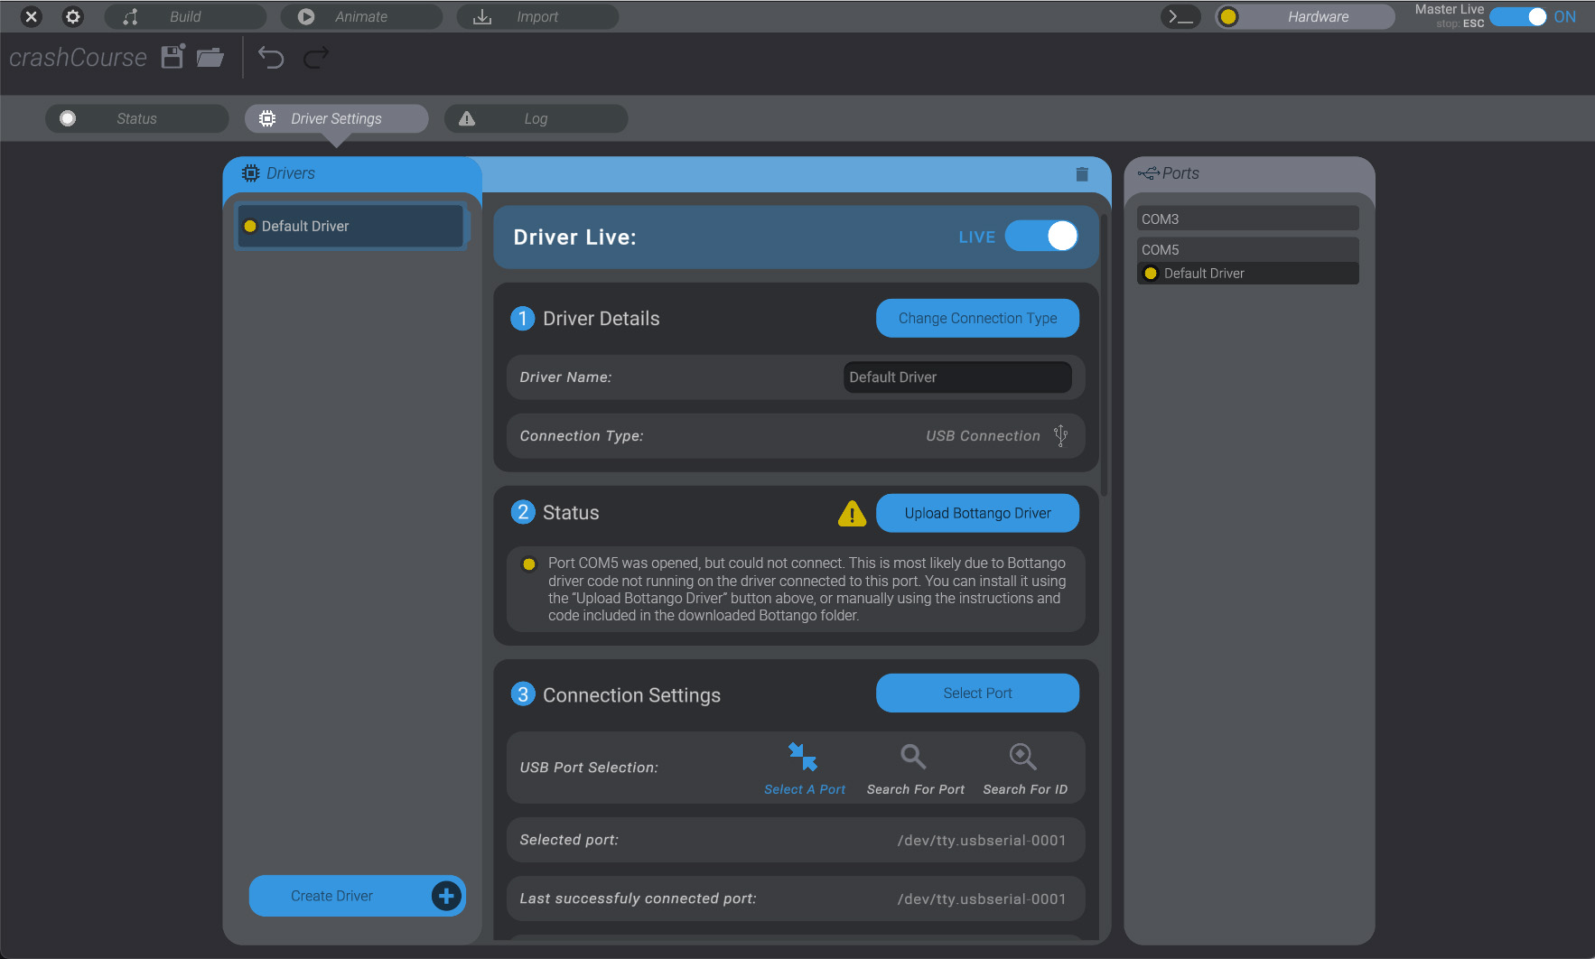This screenshot has height=959, width=1595.
Task: Open the Log tab
Action: pyautogui.click(x=536, y=118)
